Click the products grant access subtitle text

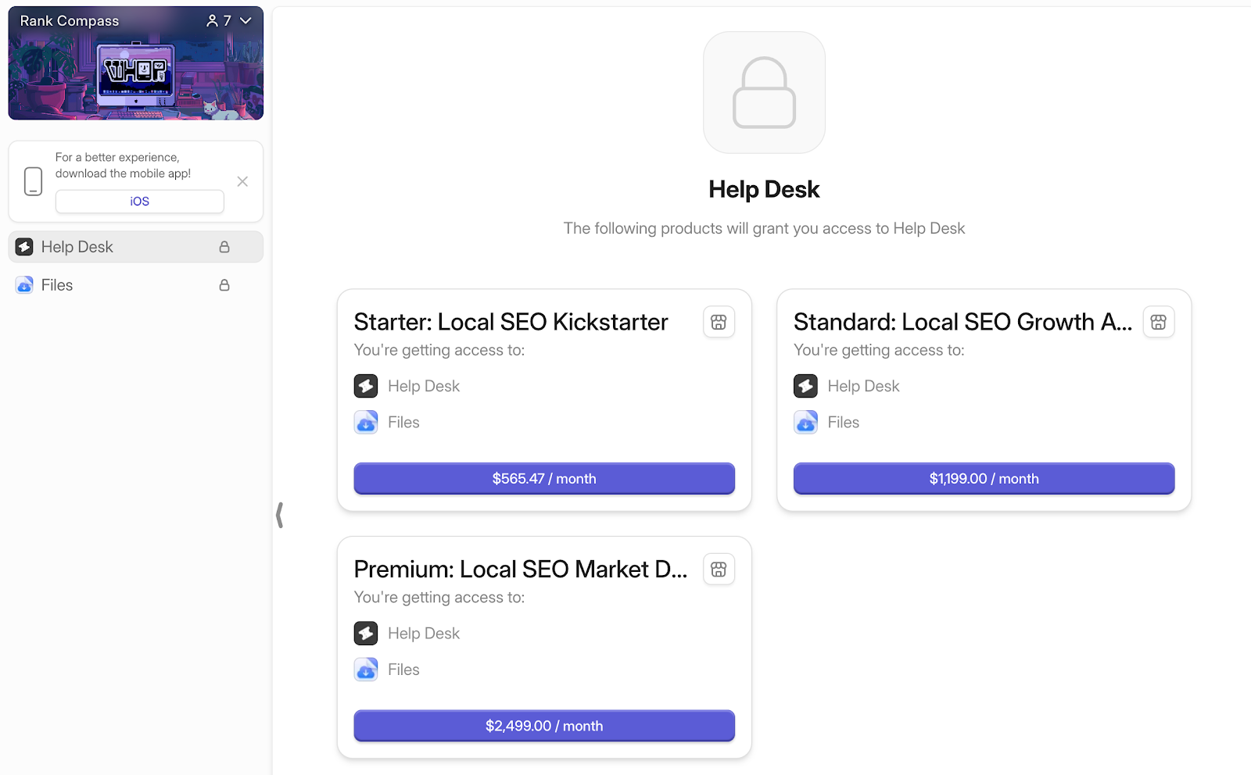point(764,228)
